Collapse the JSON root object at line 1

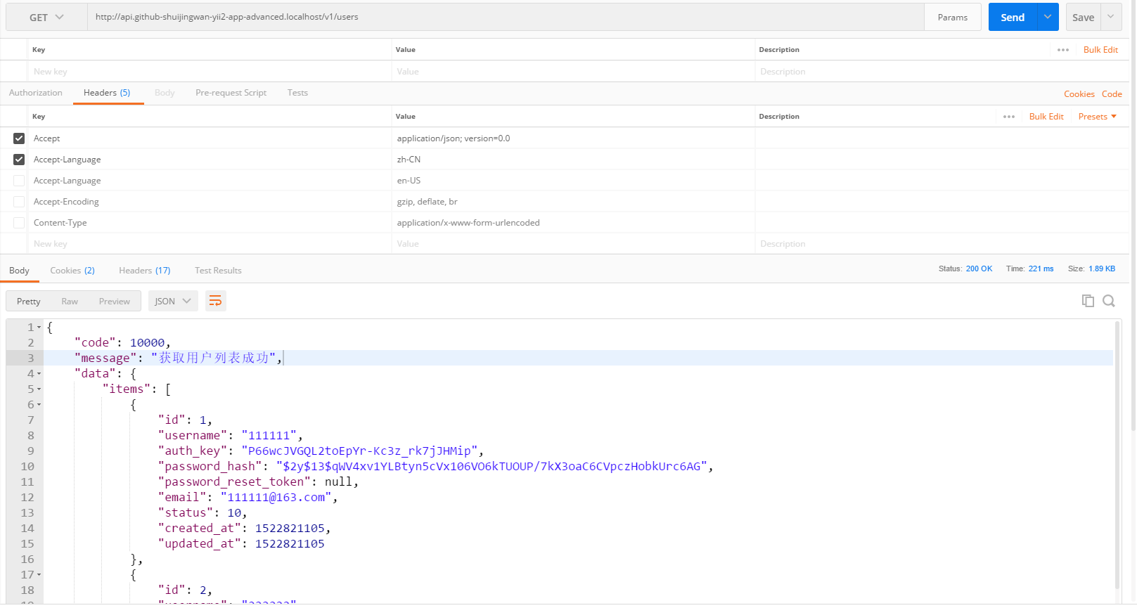click(39, 328)
